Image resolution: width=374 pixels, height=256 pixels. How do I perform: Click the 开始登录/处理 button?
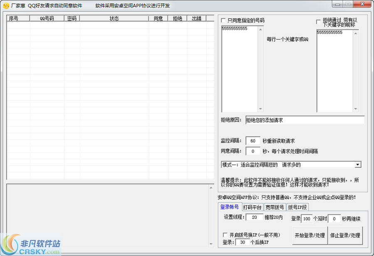pyautogui.click(x=310, y=236)
